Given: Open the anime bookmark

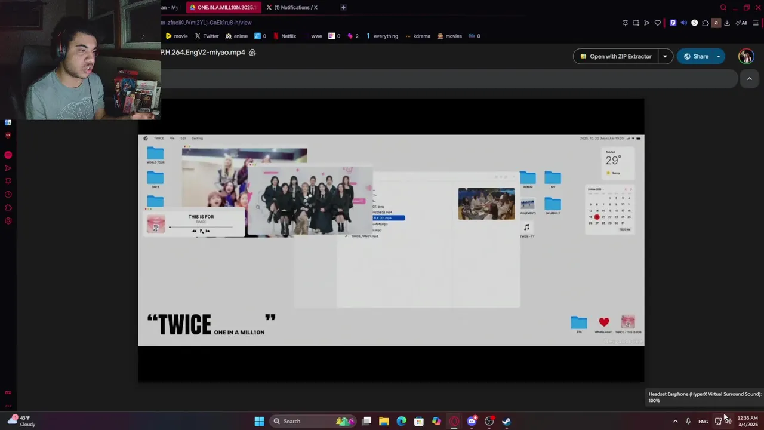Looking at the screenshot, I should pos(236,36).
